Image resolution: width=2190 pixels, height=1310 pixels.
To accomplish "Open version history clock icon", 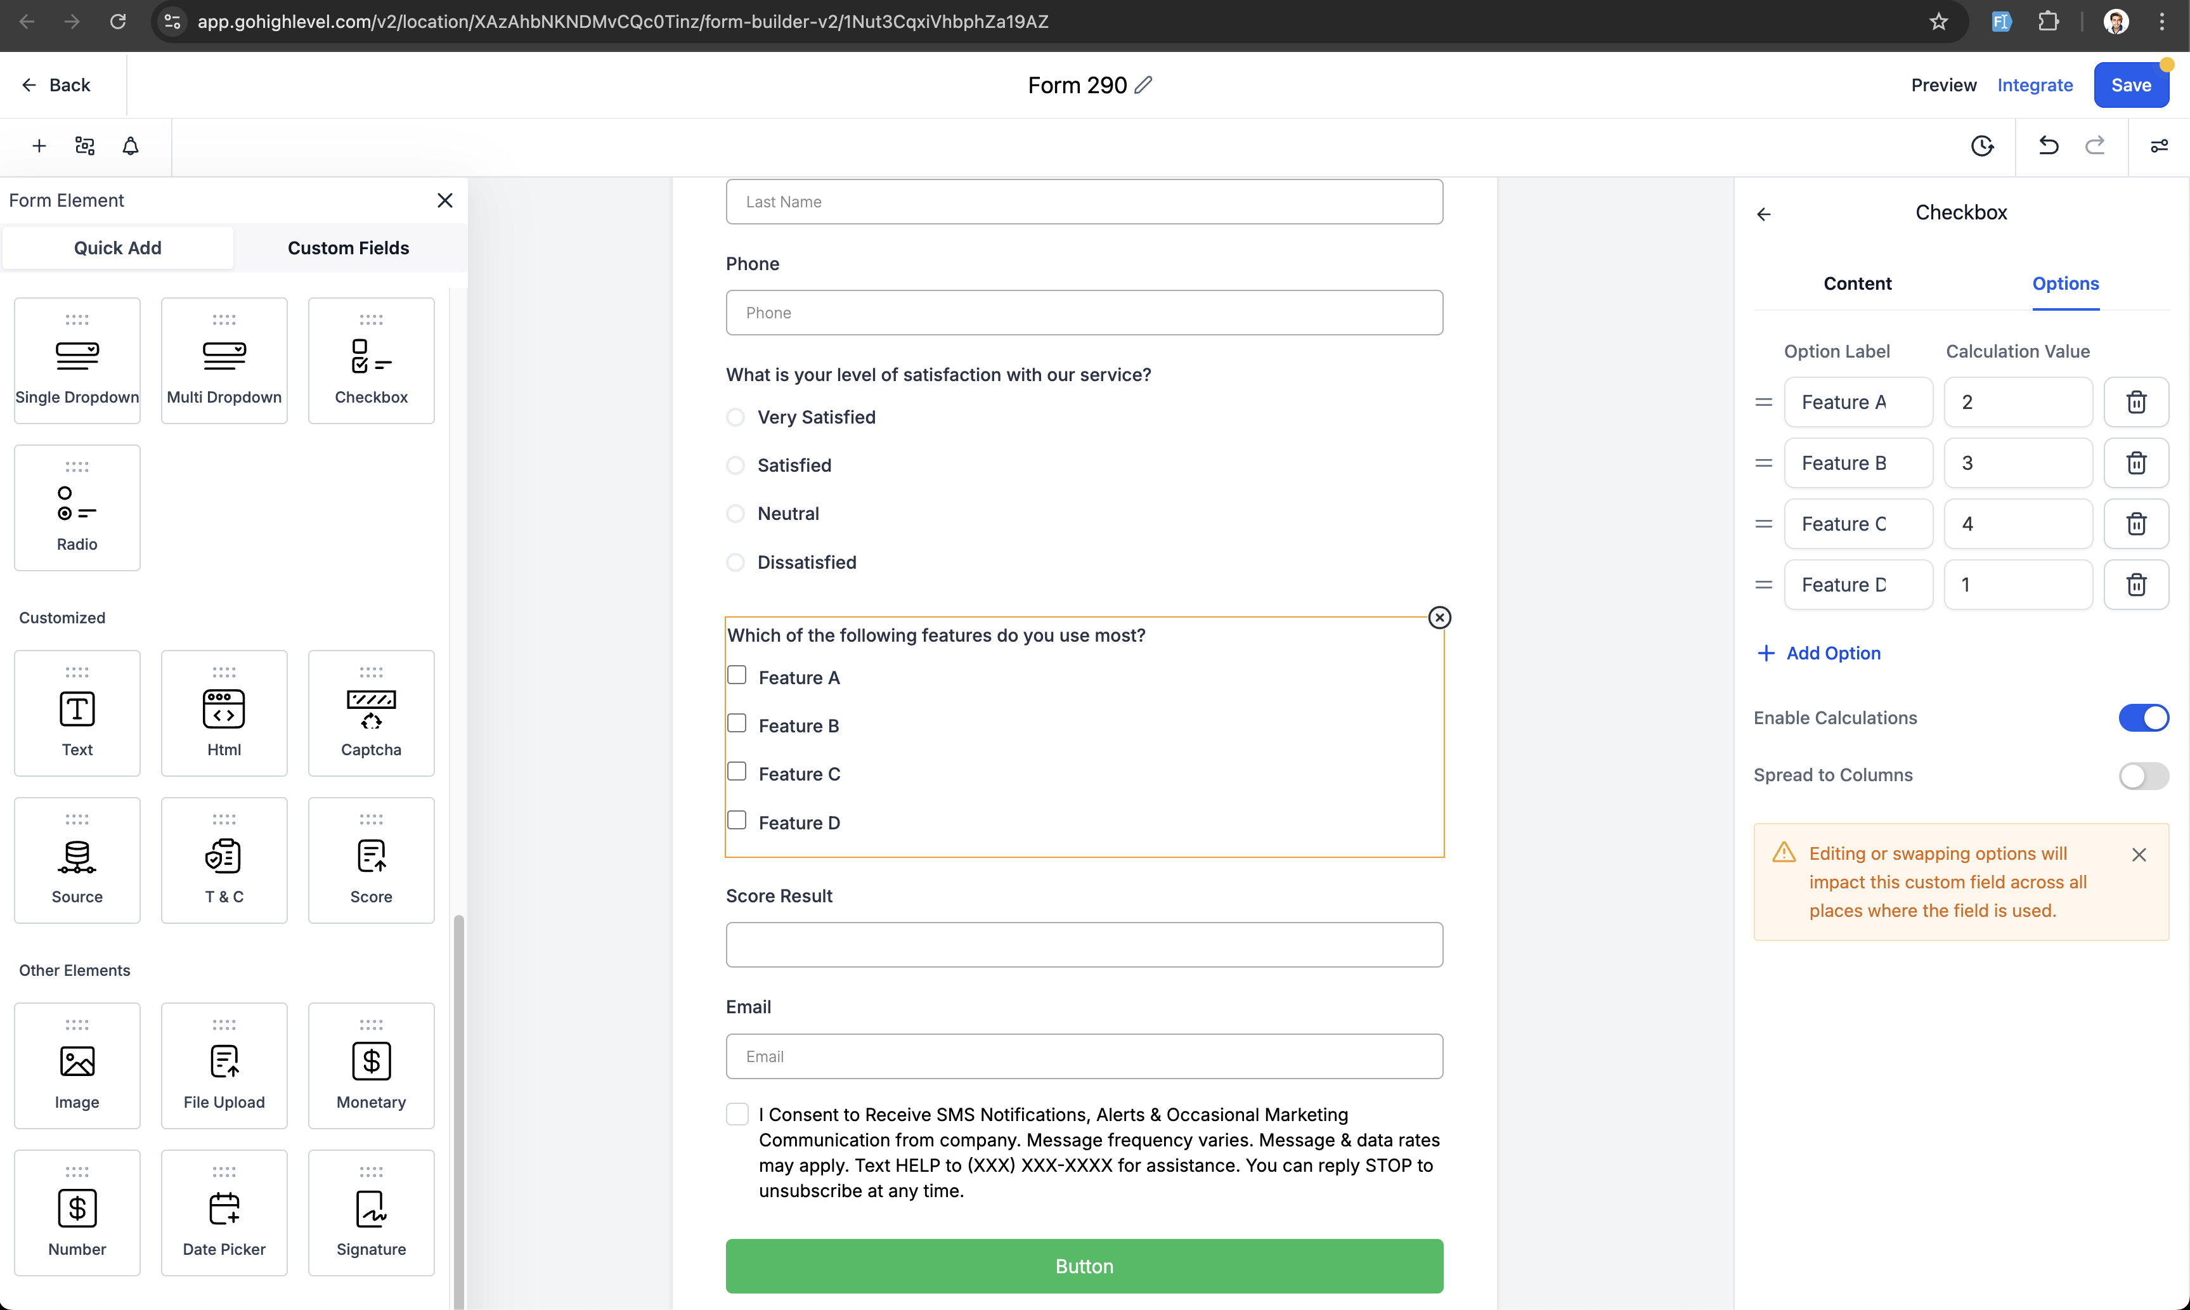I will (x=1983, y=146).
